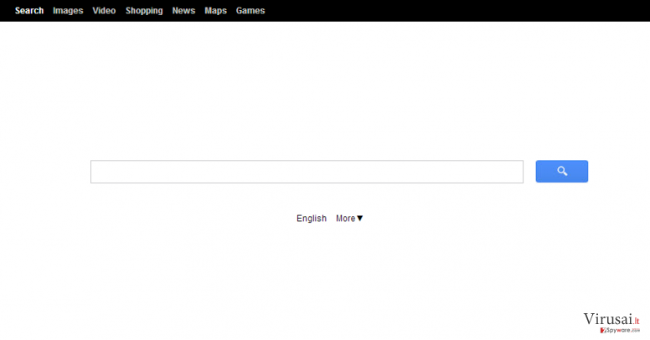Visit the Games tab
Image resolution: width=650 pixels, height=340 pixels.
pos(250,11)
